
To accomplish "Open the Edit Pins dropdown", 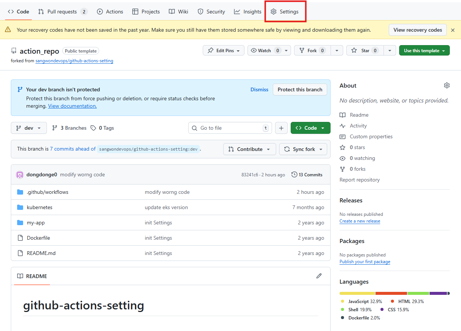I will (224, 50).
